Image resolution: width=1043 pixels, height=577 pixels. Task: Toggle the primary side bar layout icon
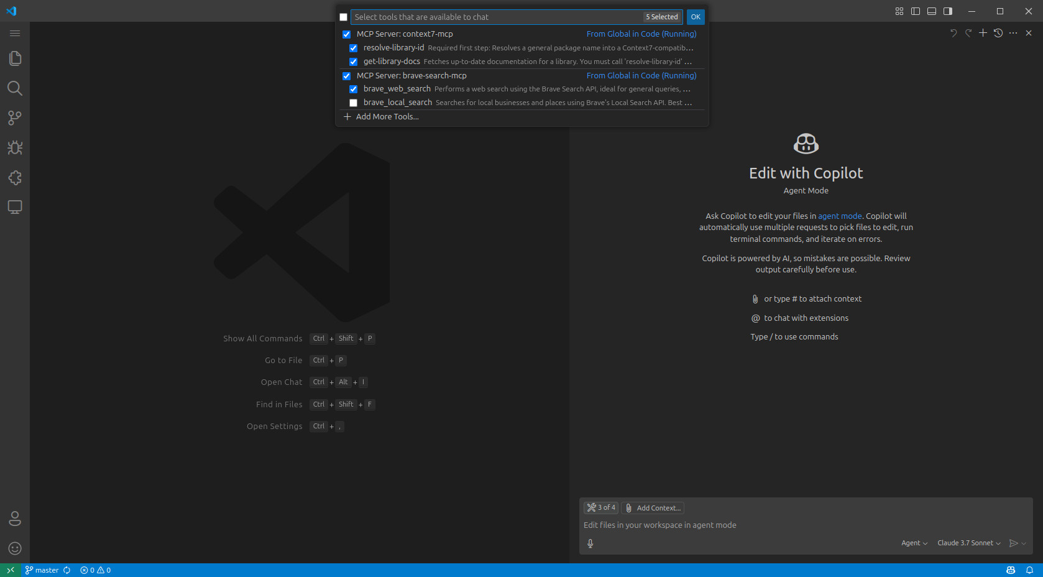(x=916, y=11)
